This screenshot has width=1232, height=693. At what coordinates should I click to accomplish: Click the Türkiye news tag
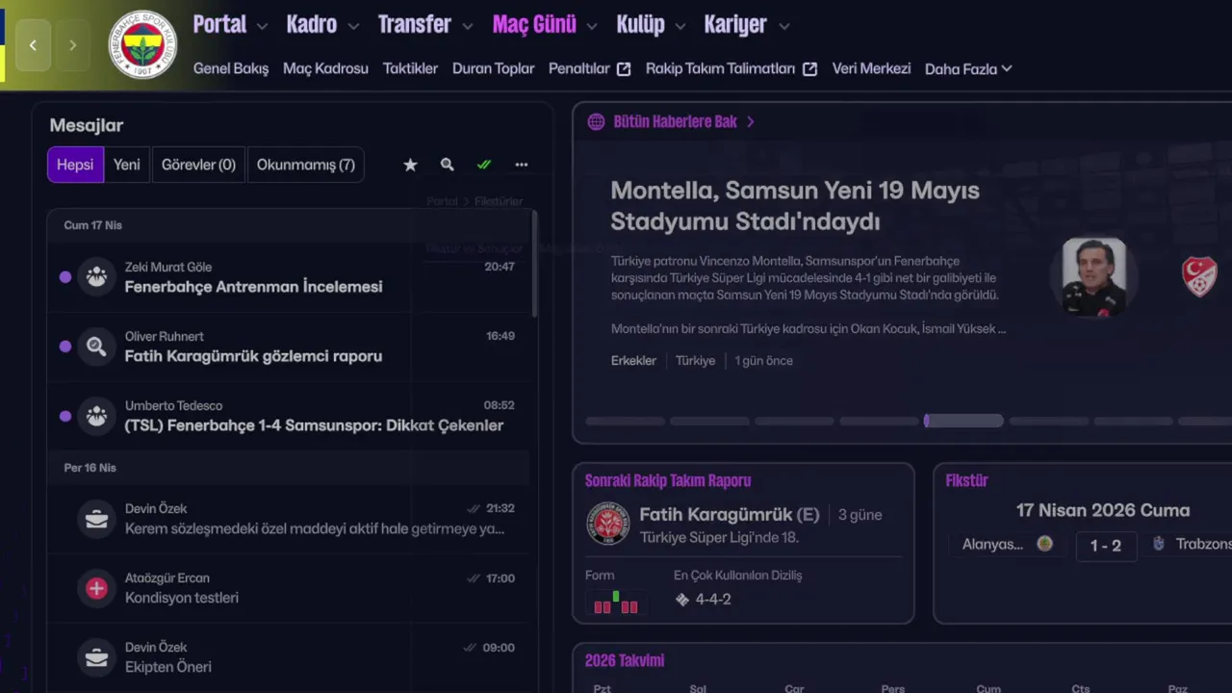695,361
